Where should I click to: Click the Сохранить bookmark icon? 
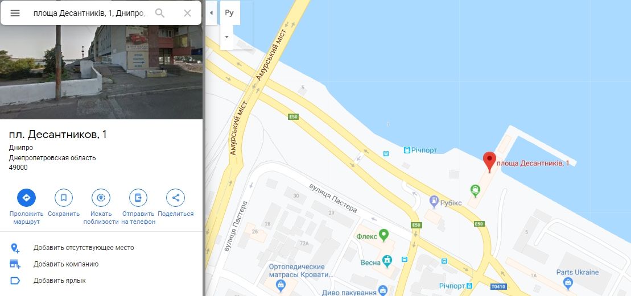64,198
